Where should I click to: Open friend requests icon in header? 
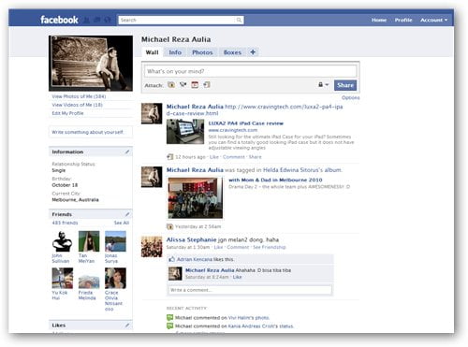pyautogui.click(x=87, y=20)
